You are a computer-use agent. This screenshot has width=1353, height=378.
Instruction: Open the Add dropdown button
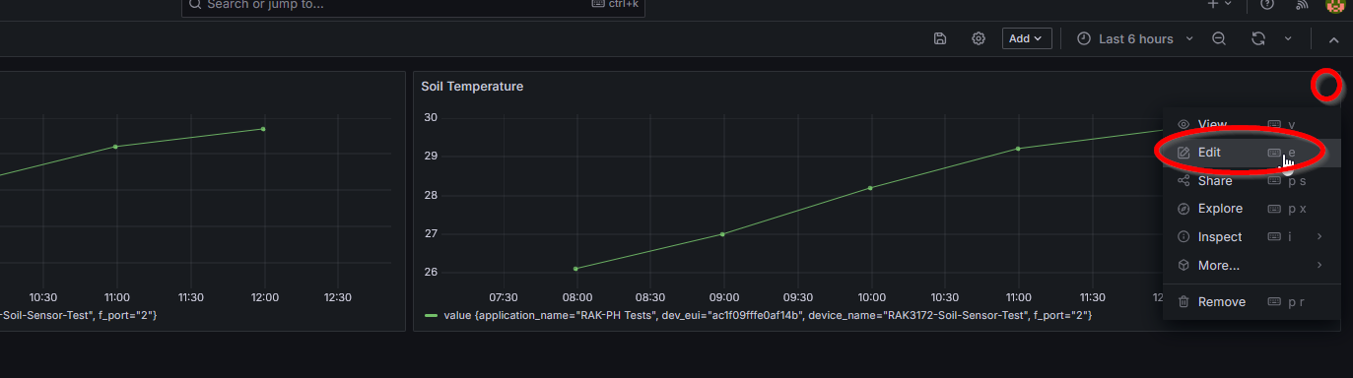(1027, 38)
